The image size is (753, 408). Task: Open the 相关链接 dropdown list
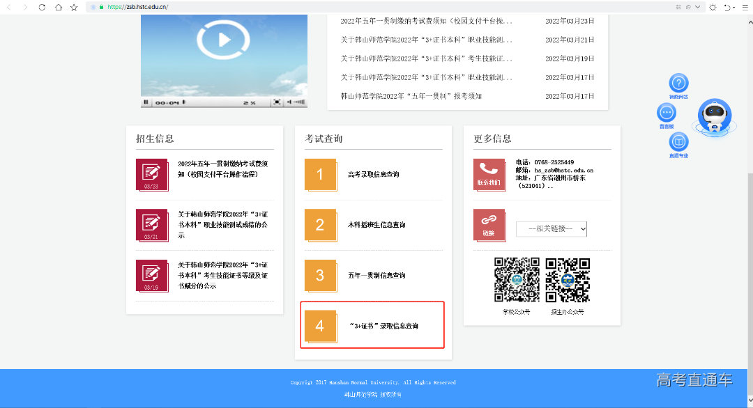pos(551,228)
